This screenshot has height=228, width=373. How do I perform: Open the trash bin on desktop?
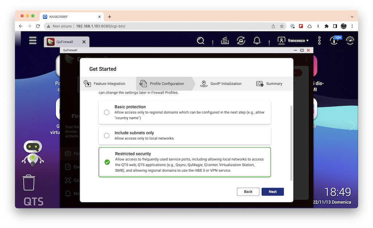[x=29, y=182]
